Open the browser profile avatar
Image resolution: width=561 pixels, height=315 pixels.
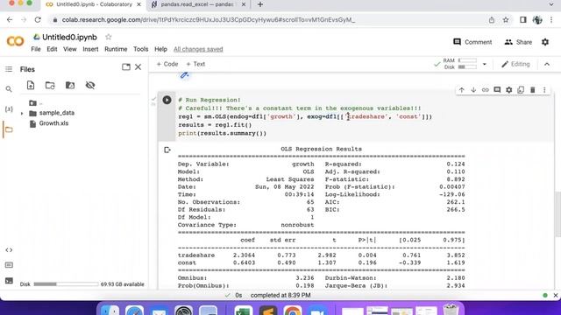pyautogui.click(x=537, y=20)
